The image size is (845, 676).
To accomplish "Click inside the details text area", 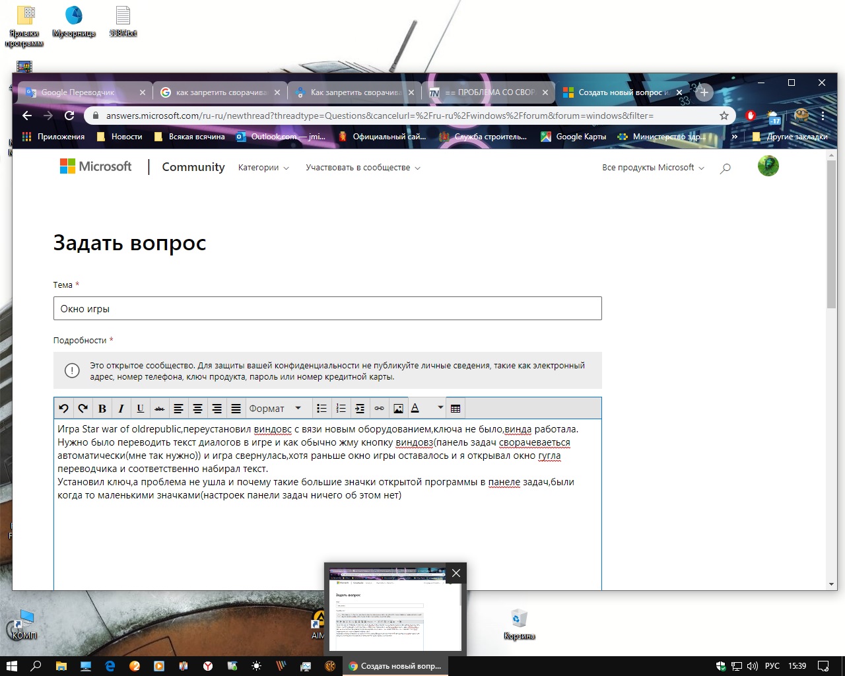I will coord(327,505).
